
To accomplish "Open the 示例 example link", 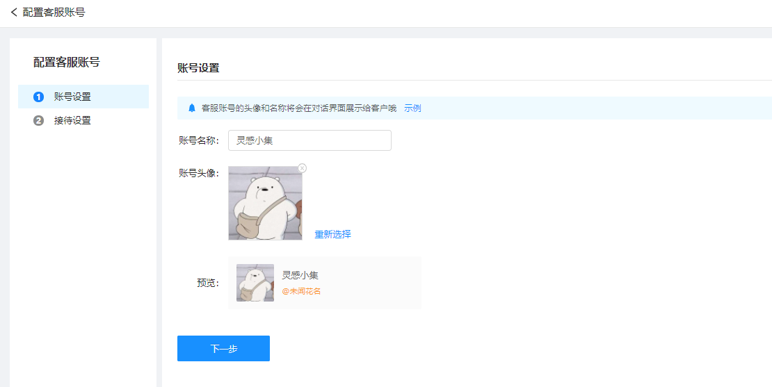I will click(x=412, y=108).
